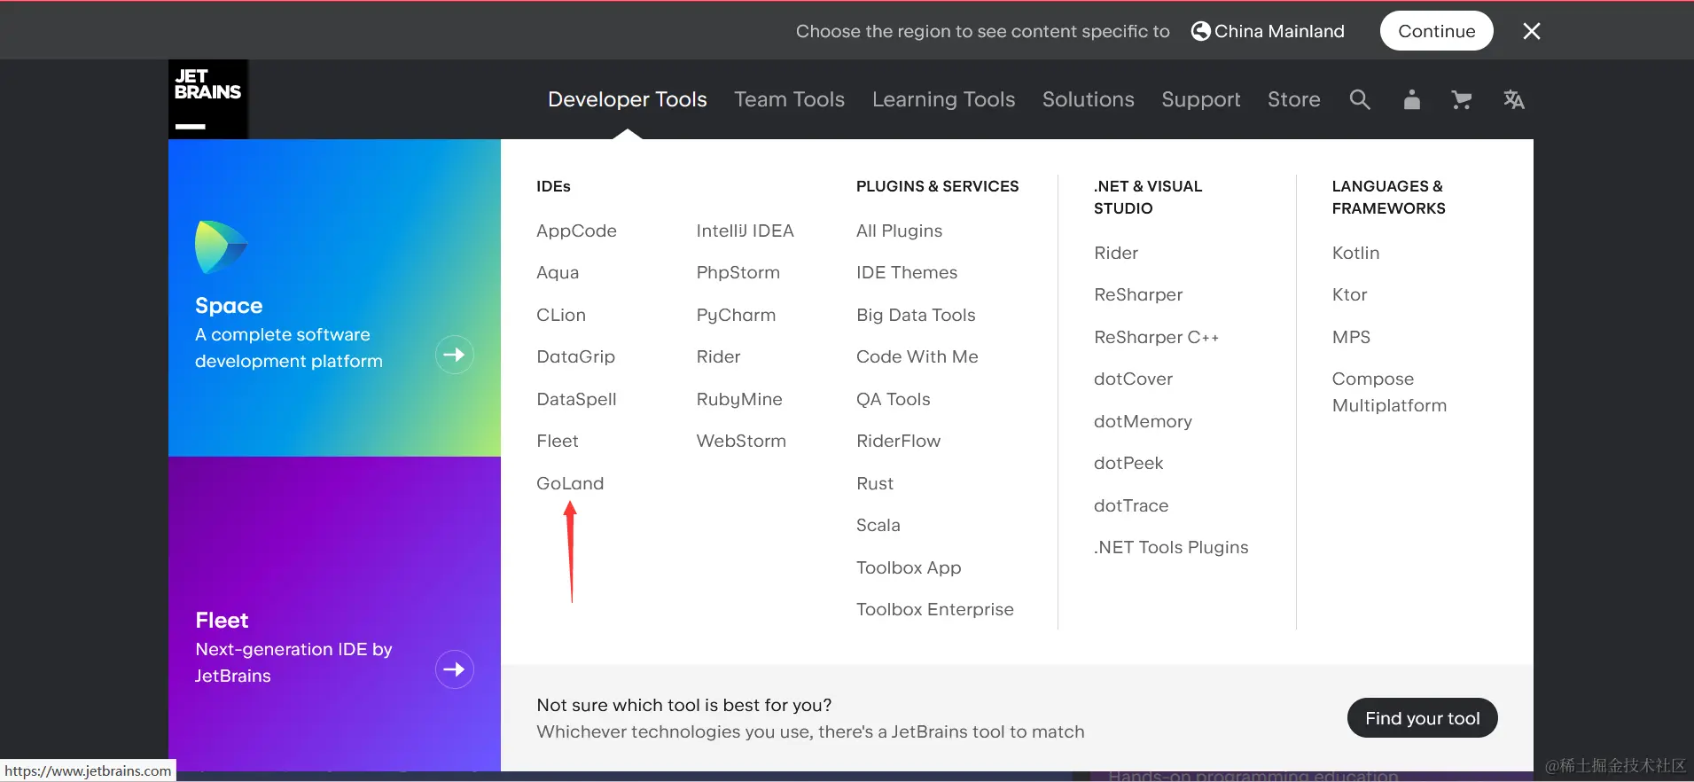Open Rider under .NET & Visual Studio

(x=1116, y=253)
